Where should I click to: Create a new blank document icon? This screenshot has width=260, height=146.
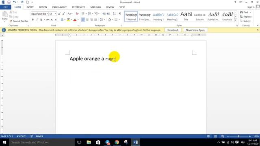[28, 2]
